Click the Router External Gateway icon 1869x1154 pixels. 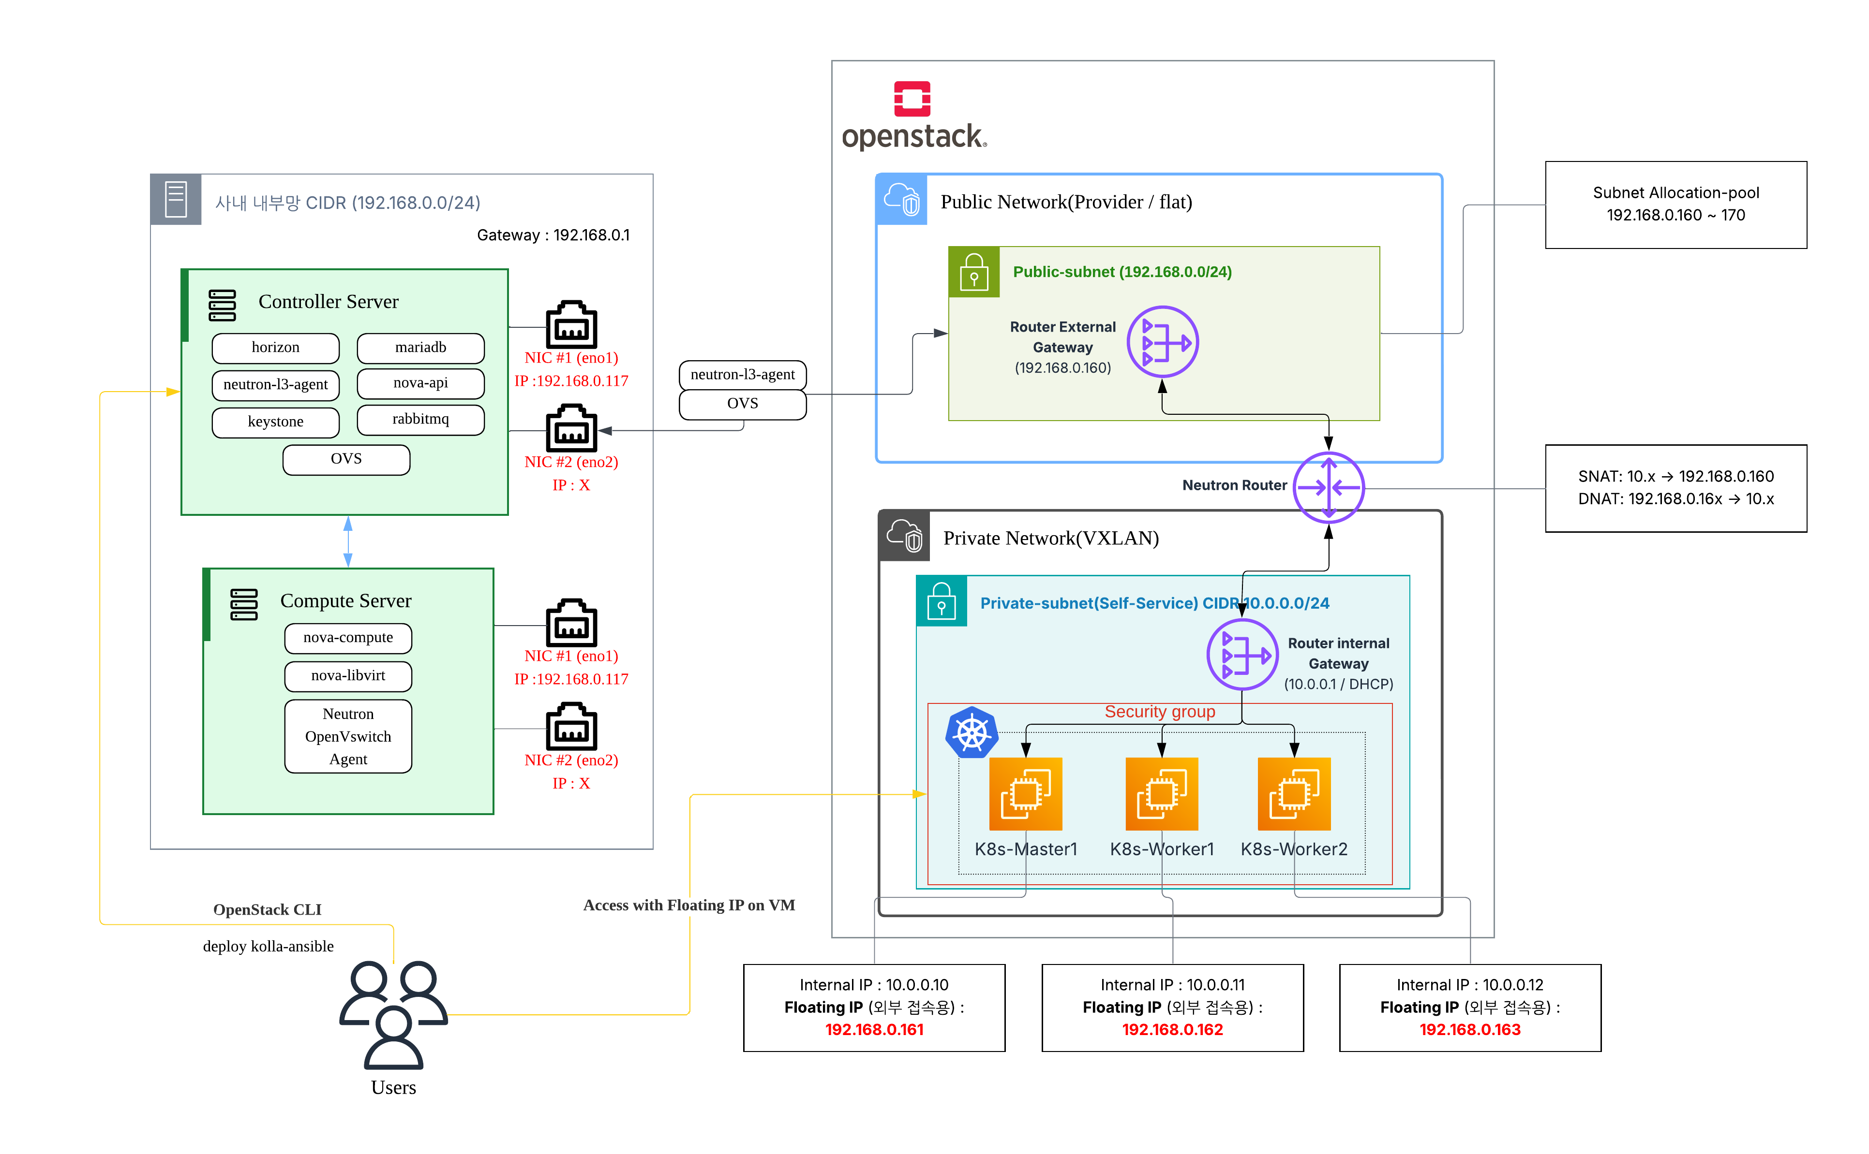pyautogui.click(x=1163, y=342)
